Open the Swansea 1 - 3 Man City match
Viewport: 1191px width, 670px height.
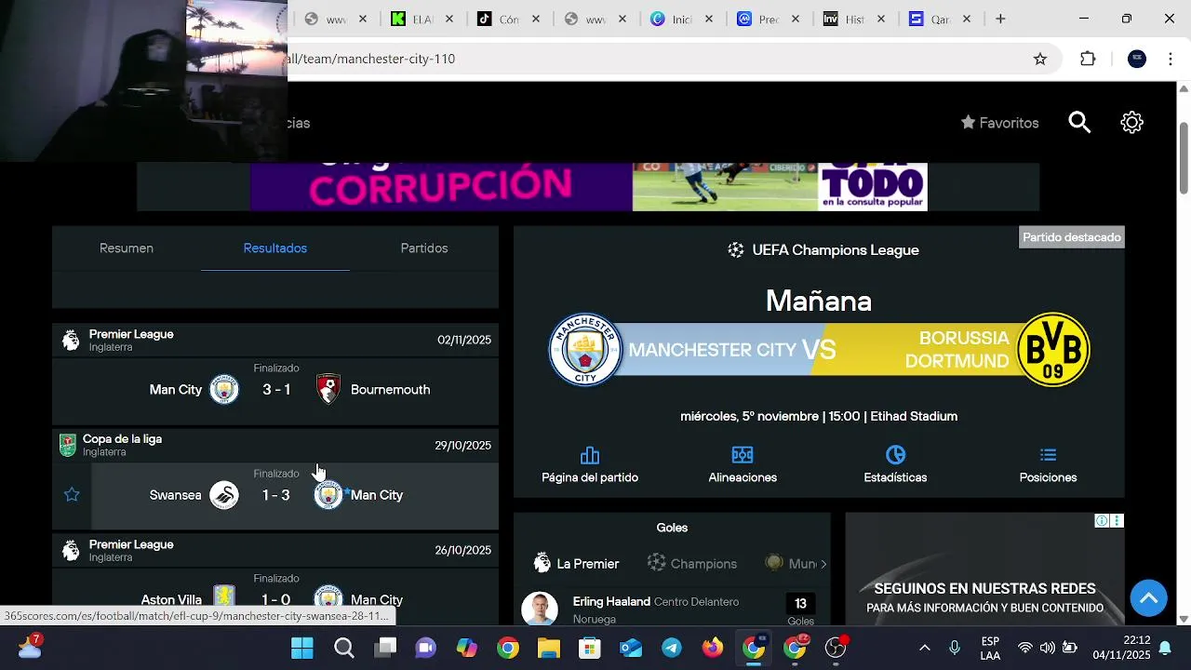[275, 495]
